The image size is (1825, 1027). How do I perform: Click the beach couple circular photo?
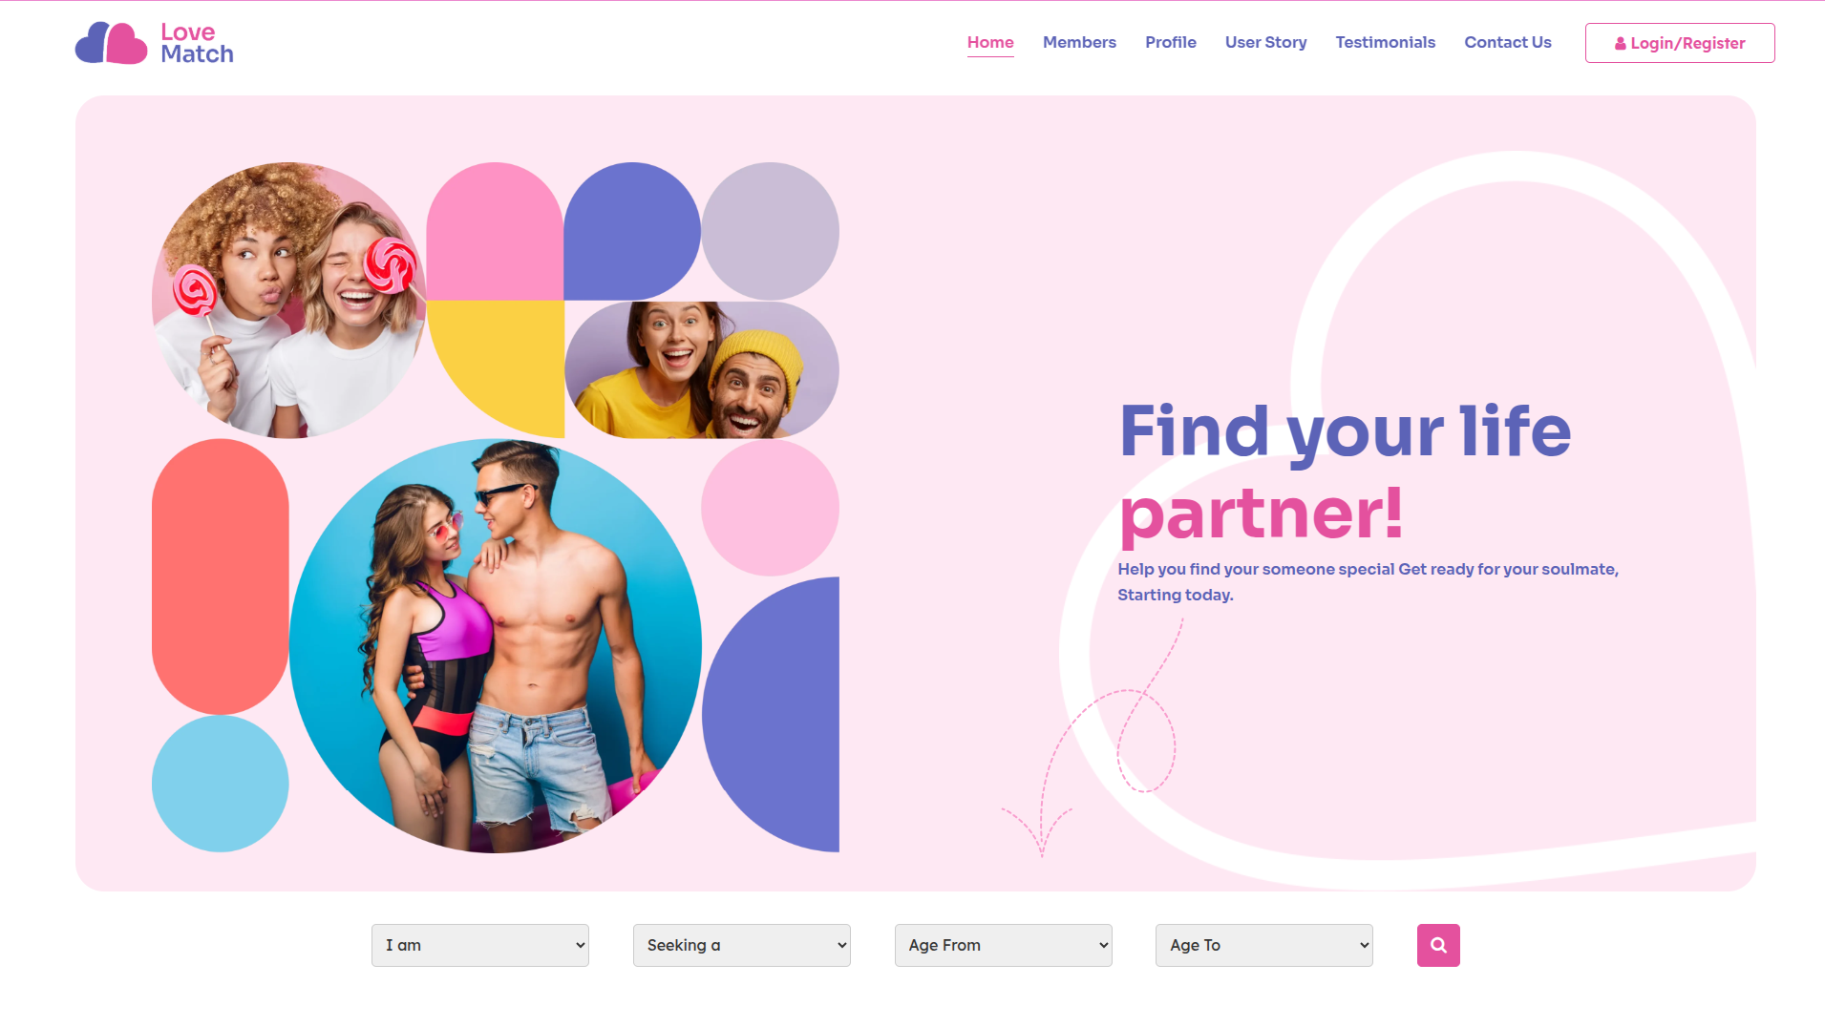pos(496,645)
